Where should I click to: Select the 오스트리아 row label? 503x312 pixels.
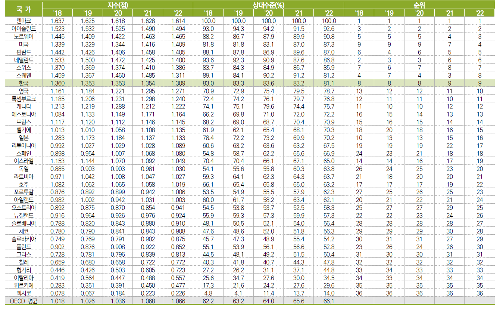[x=24, y=207]
